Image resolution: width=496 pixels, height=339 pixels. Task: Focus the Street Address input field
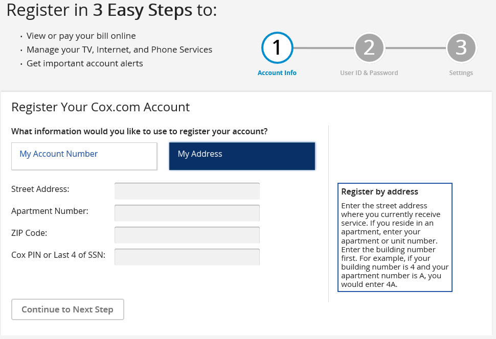tap(187, 191)
